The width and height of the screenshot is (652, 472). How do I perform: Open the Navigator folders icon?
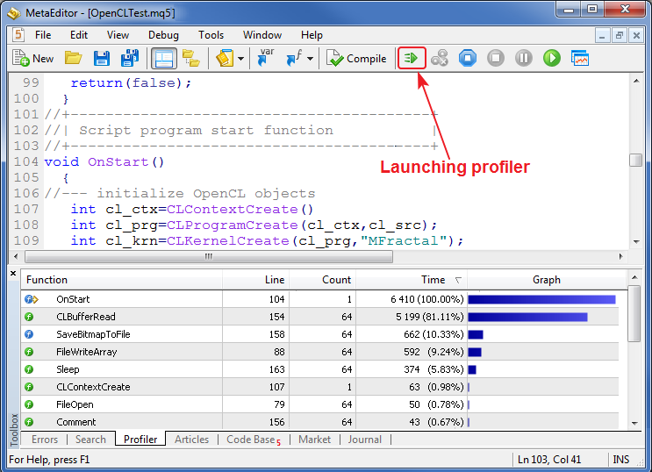(191, 58)
